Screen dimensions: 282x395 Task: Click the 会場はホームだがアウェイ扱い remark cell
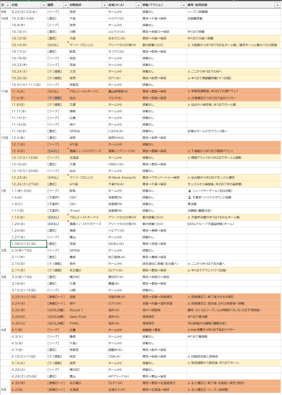pos(234,131)
